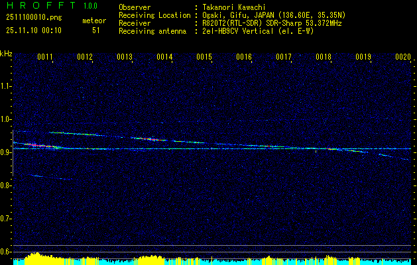Screen dimensions: 417x265
Task: Click the meteor label
Action: tap(93, 21)
